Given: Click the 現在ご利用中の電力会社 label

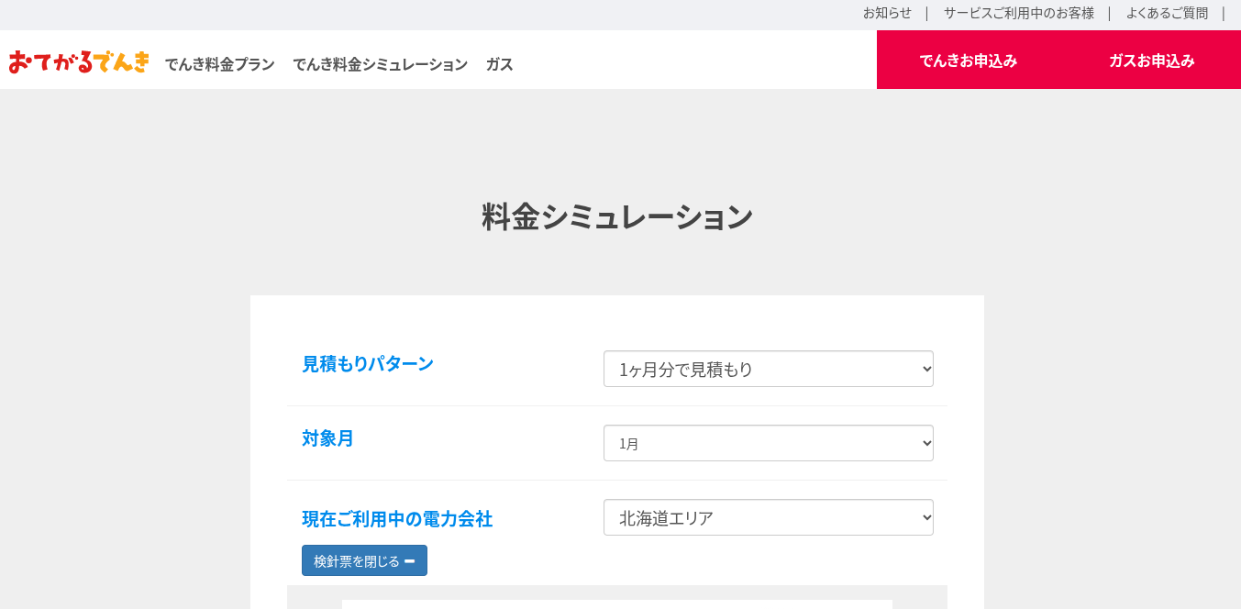Looking at the screenshot, I should (396, 519).
